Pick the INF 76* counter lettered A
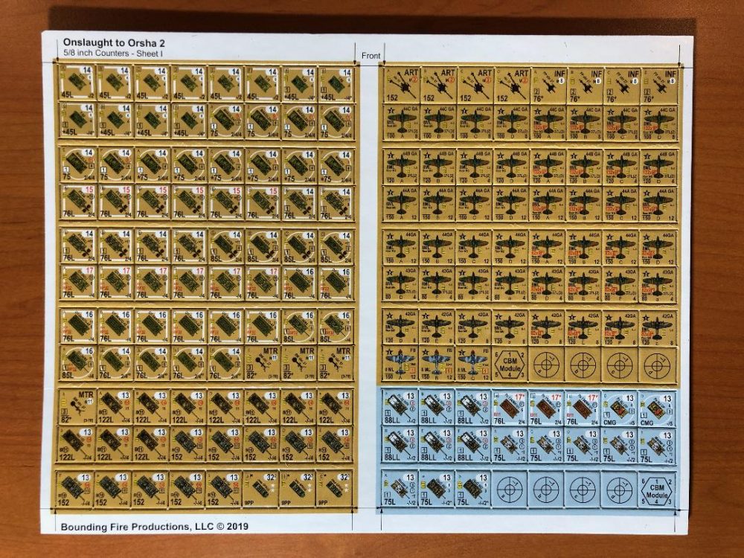 548,86
